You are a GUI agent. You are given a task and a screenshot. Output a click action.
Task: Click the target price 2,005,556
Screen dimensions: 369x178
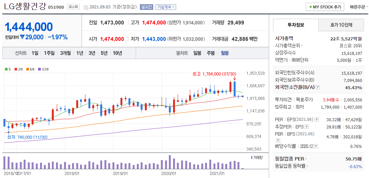(x=353, y=100)
